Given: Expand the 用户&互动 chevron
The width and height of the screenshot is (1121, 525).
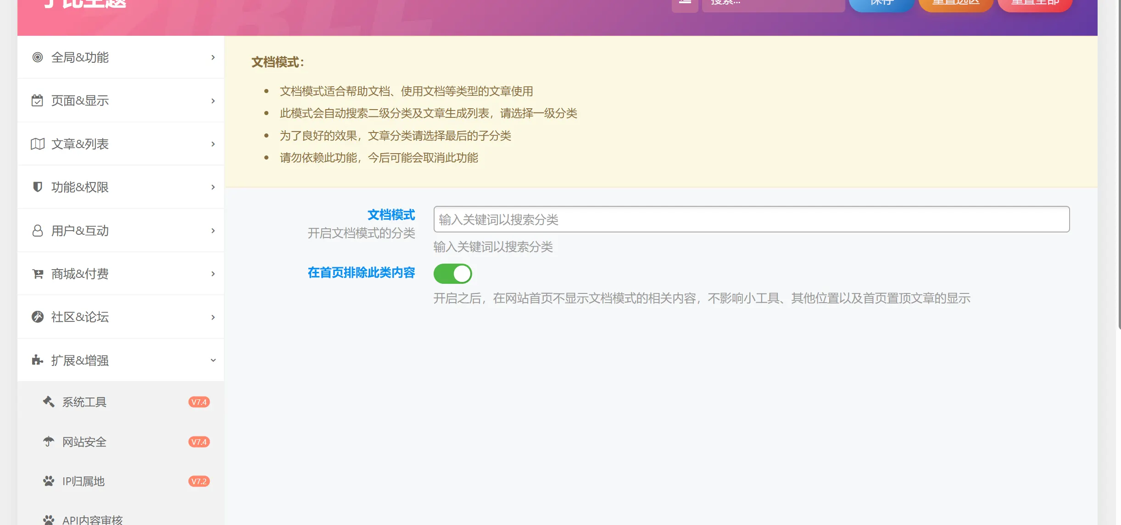Looking at the screenshot, I should (213, 231).
